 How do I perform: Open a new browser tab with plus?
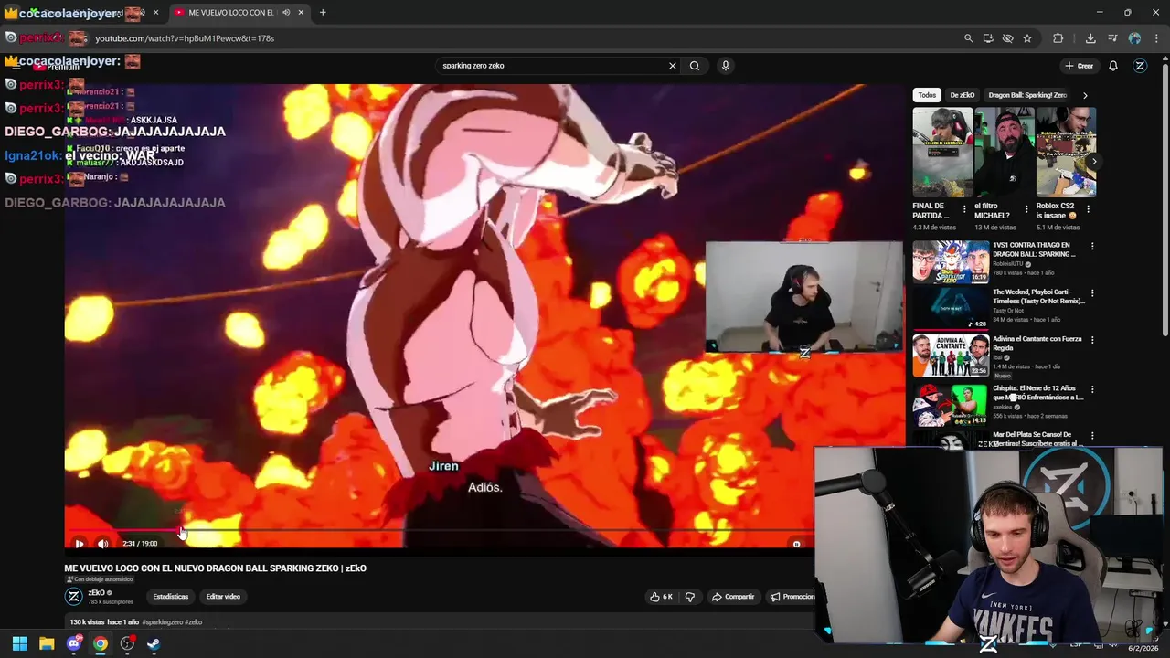[323, 13]
